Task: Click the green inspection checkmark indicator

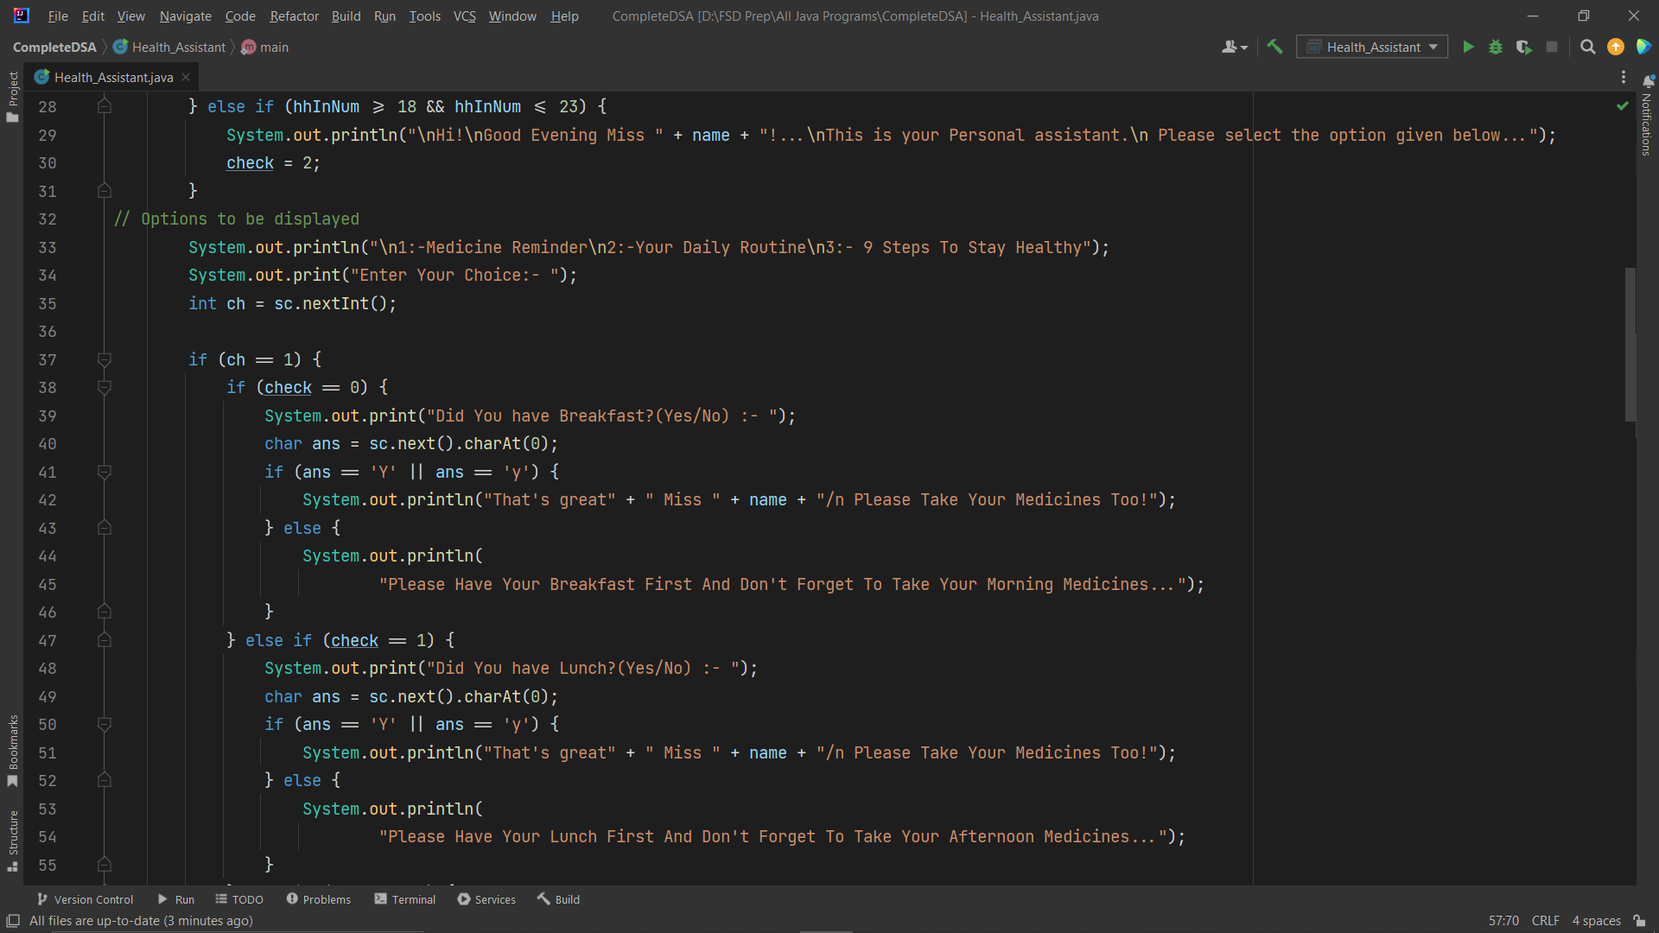Action: tap(1622, 105)
